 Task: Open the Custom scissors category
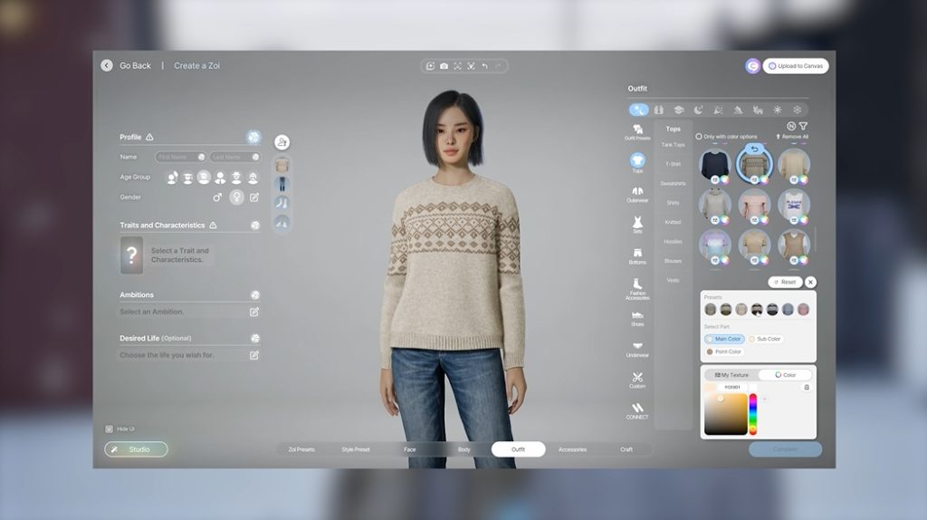point(637,380)
